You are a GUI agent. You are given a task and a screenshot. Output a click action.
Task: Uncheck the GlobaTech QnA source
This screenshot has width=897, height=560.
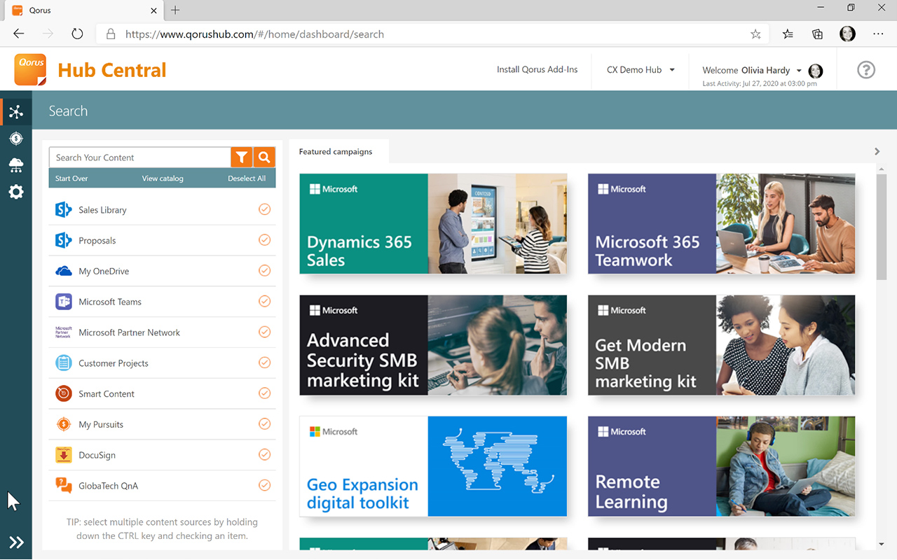(x=264, y=485)
